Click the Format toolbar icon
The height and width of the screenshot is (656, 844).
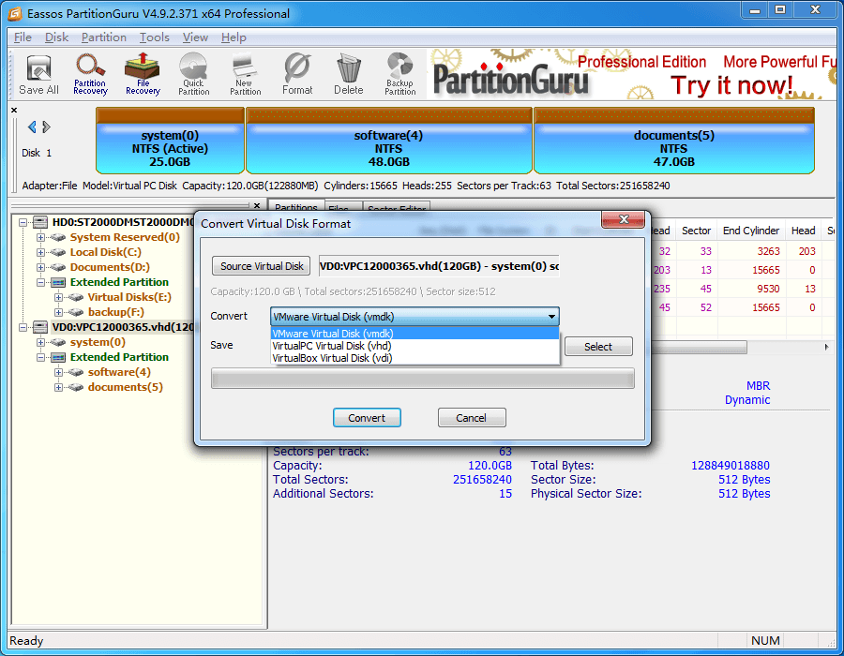[x=297, y=75]
